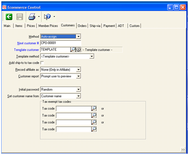Click the help pointer question mark icon
189x155 pixels.
pos(47,17)
